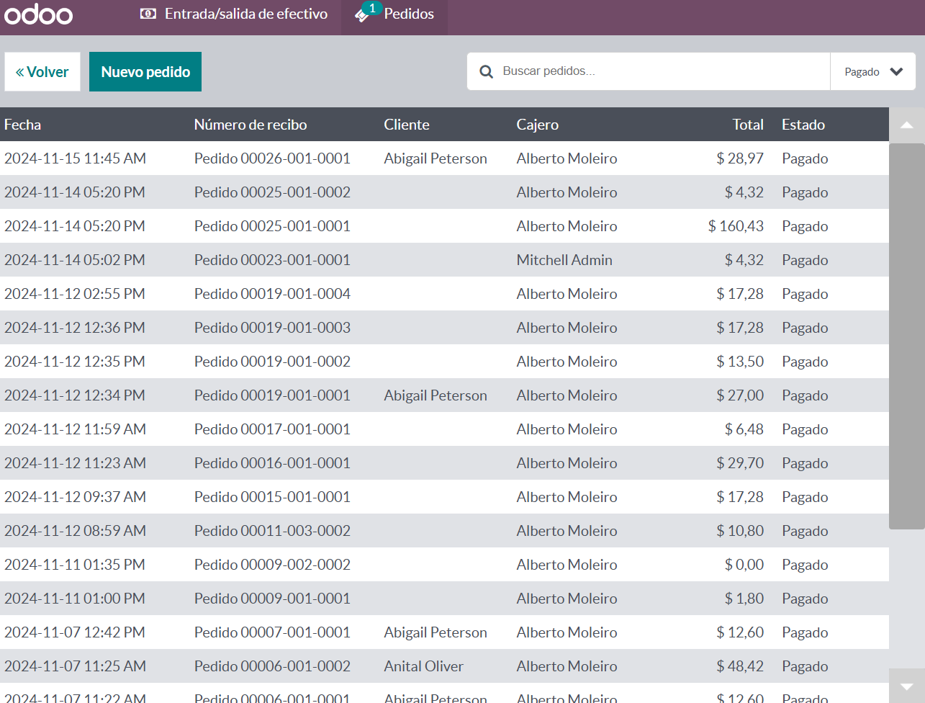This screenshot has height=703, width=925.
Task: Click the scrollbar up arrow
Action: (907, 125)
